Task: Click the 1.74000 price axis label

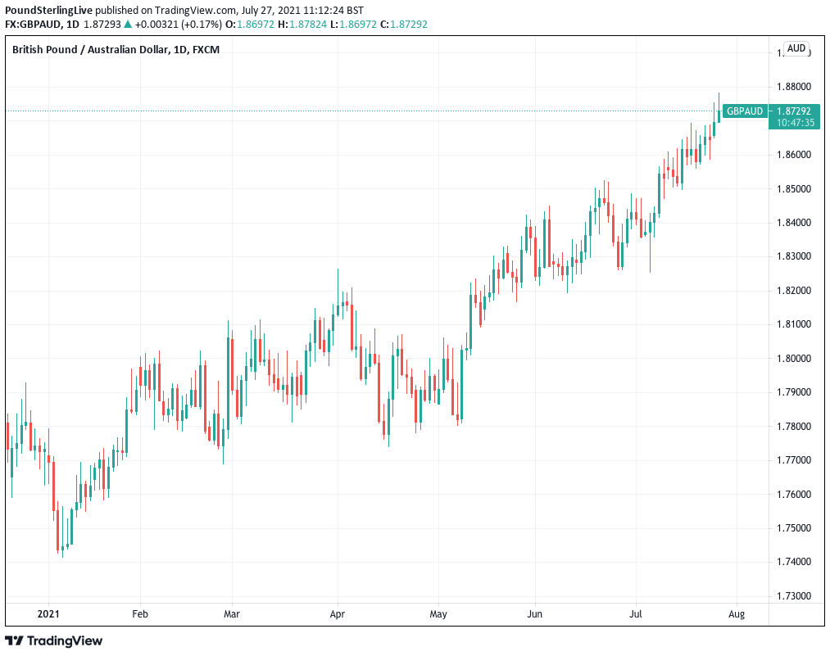Action: [x=793, y=562]
